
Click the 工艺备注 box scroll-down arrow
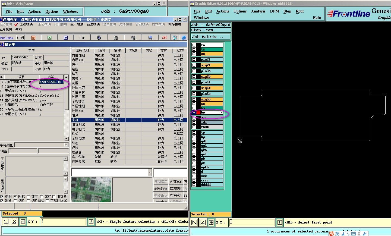pos(65,173)
